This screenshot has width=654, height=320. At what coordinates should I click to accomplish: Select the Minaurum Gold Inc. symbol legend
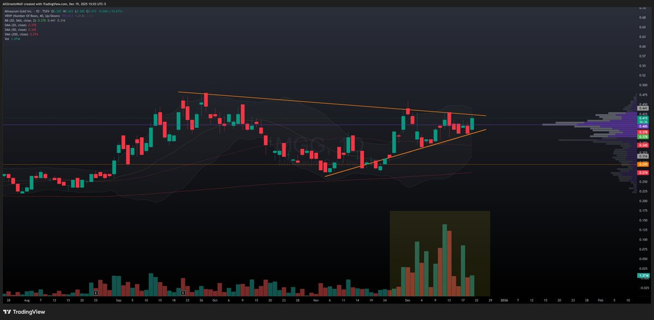(63, 11)
